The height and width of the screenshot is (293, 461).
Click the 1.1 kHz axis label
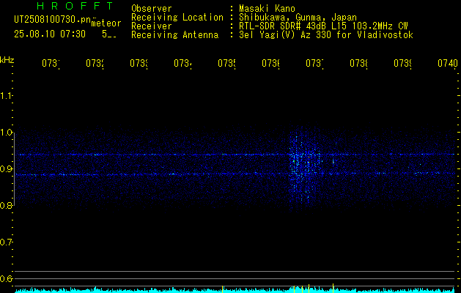[x=6, y=95]
